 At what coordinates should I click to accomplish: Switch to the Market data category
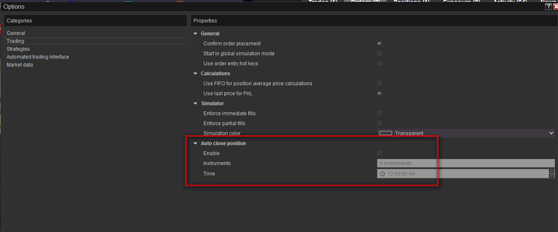coord(20,65)
